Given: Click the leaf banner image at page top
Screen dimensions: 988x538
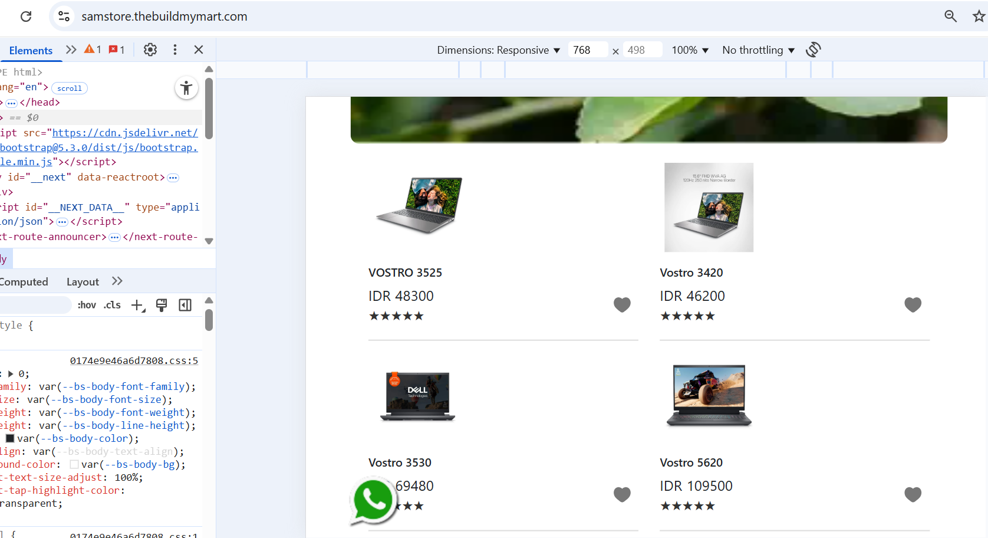Looking at the screenshot, I should click(648, 120).
